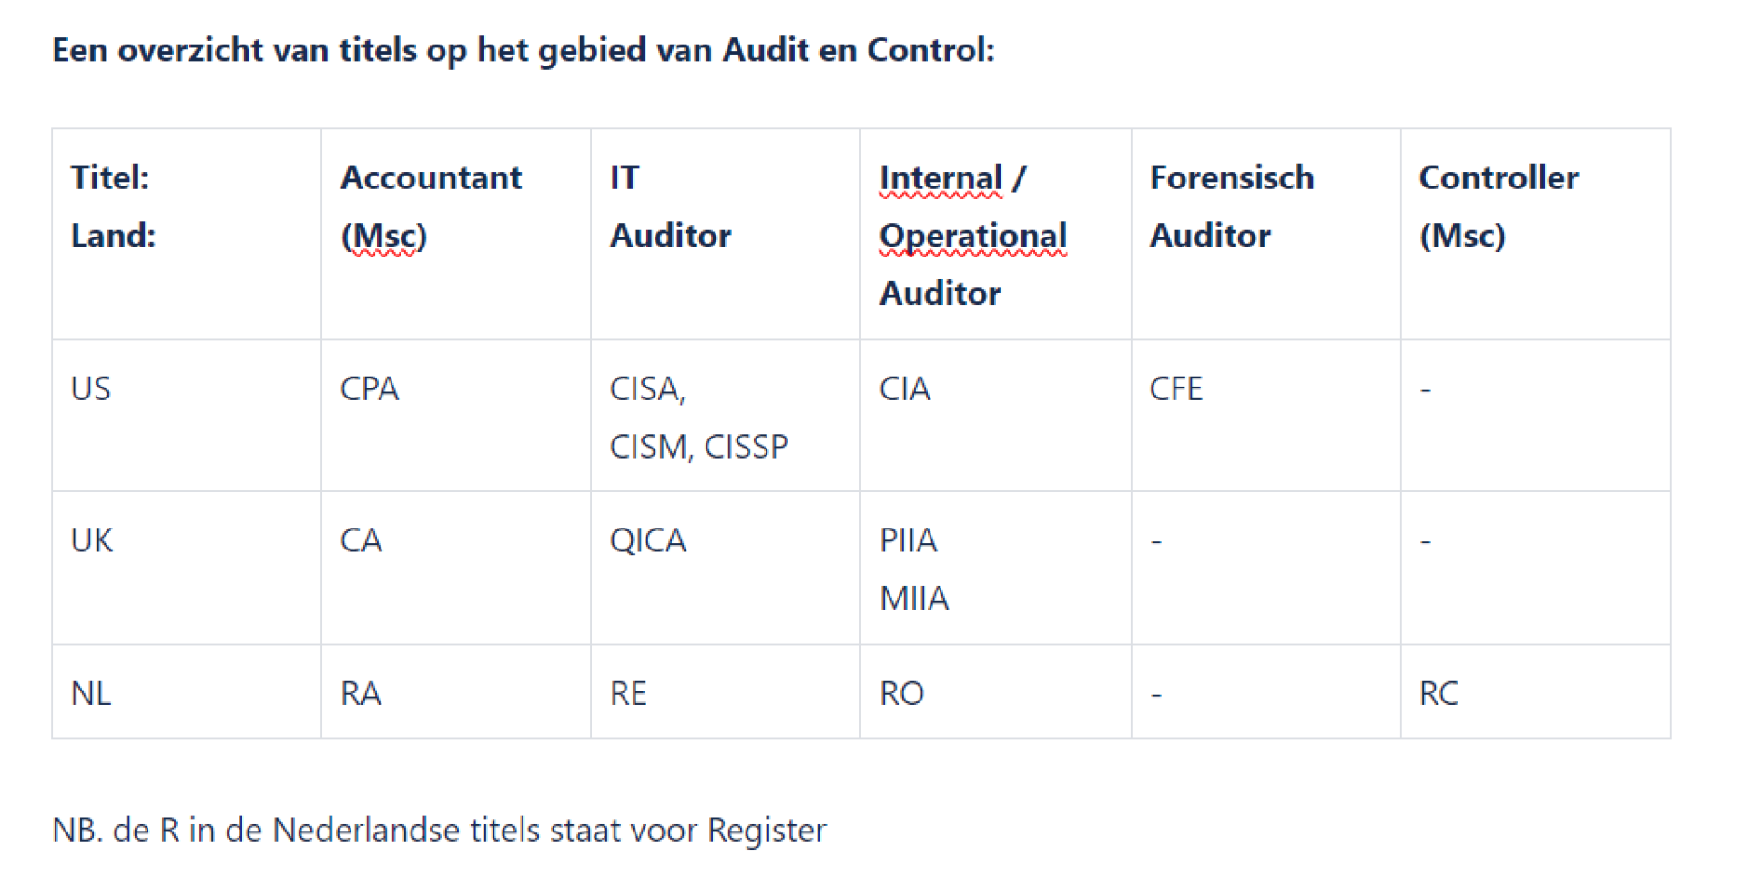The height and width of the screenshot is (877, 1748).
Task: Click the heading about Audit en Control titles
Action: [523, 50]
